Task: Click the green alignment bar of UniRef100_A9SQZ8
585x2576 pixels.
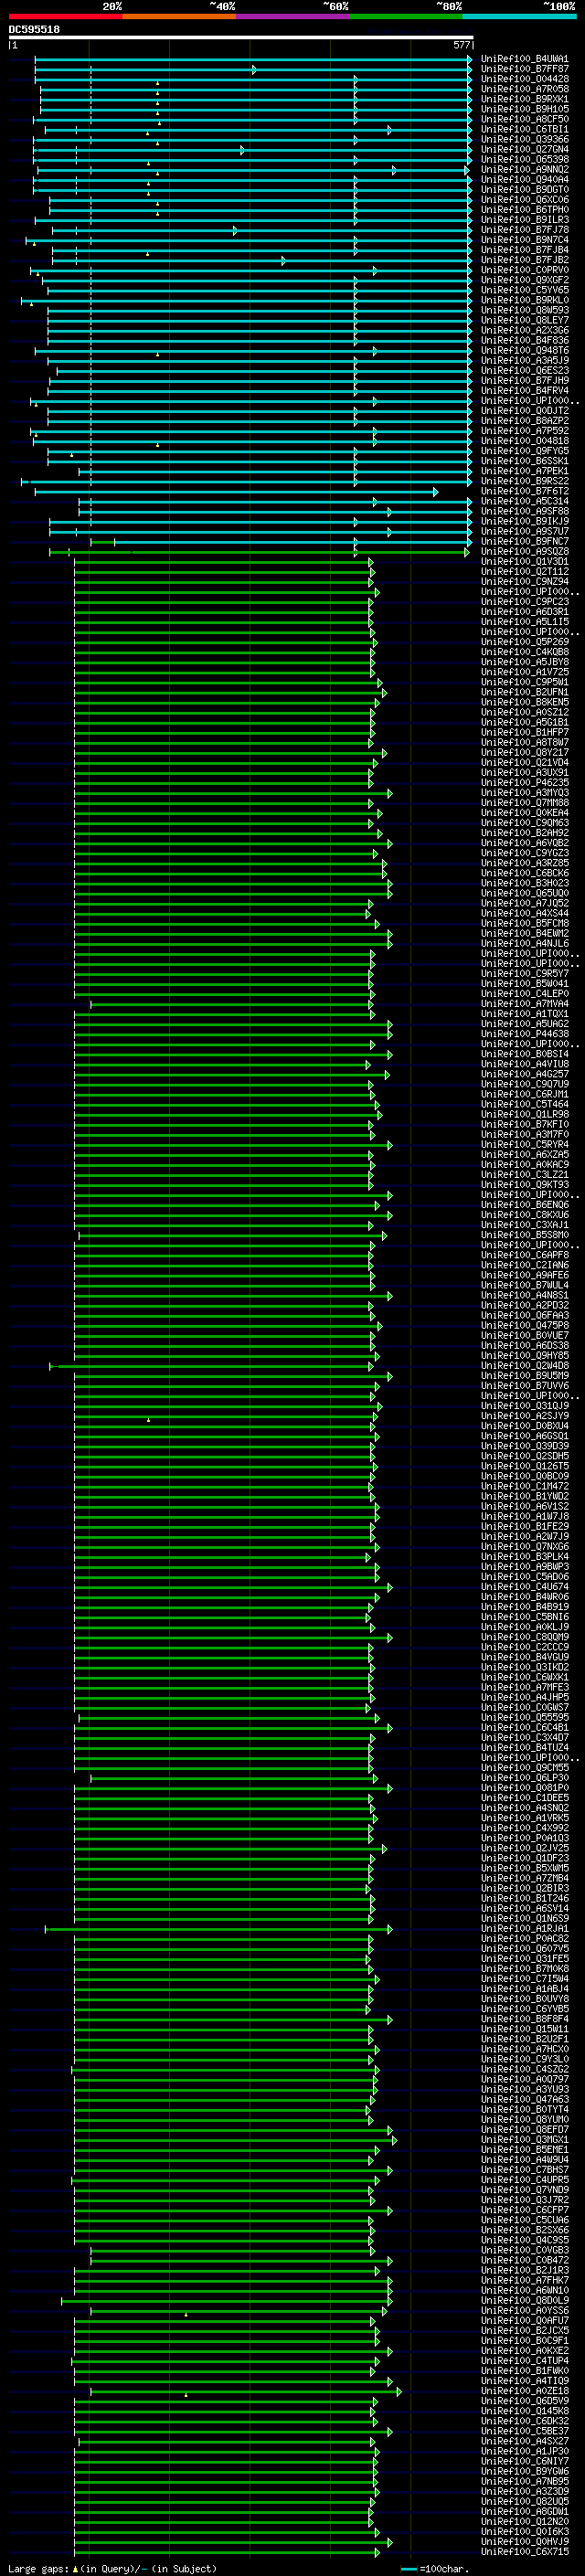Action: point(259,552)
